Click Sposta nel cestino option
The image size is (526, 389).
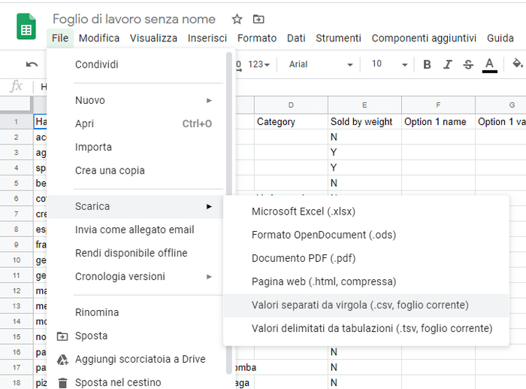118,382
